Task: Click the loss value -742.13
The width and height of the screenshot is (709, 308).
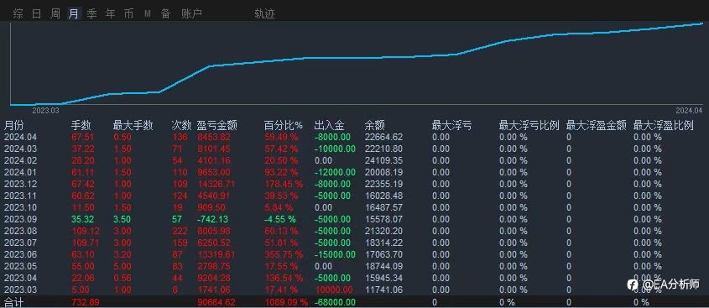Action: [x=213, y=219]
